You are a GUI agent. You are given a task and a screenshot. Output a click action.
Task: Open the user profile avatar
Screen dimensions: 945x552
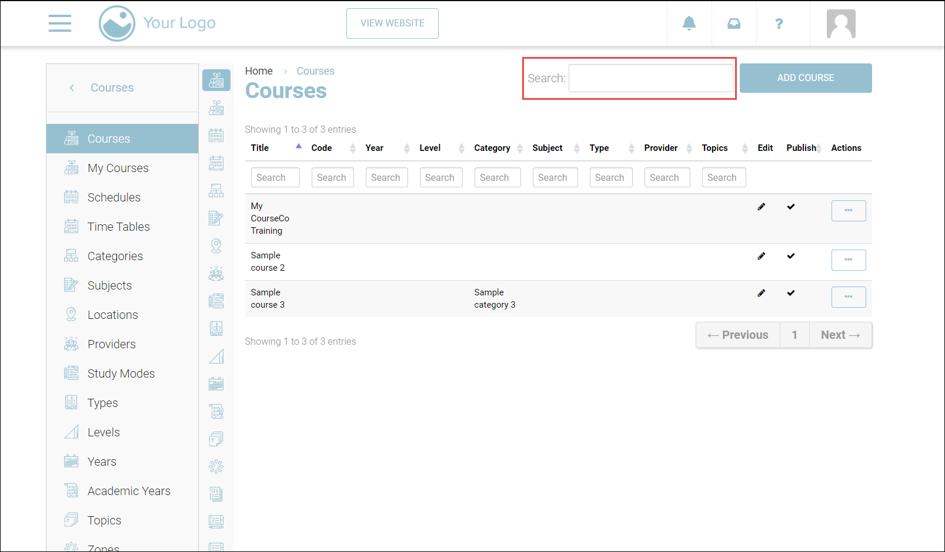pyautogui.click(x=840, y=24)
